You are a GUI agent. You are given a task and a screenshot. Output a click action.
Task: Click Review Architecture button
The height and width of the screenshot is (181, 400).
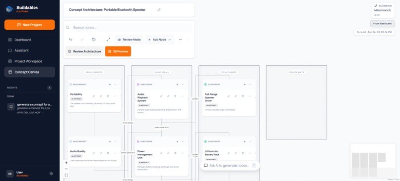(x=85, y=51)
